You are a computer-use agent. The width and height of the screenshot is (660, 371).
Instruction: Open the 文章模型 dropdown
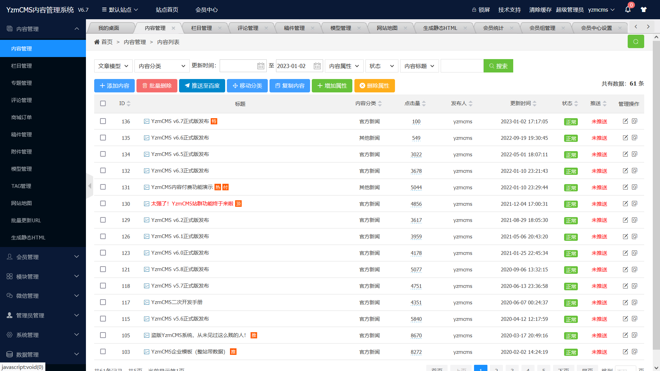(x=113, y=66)
